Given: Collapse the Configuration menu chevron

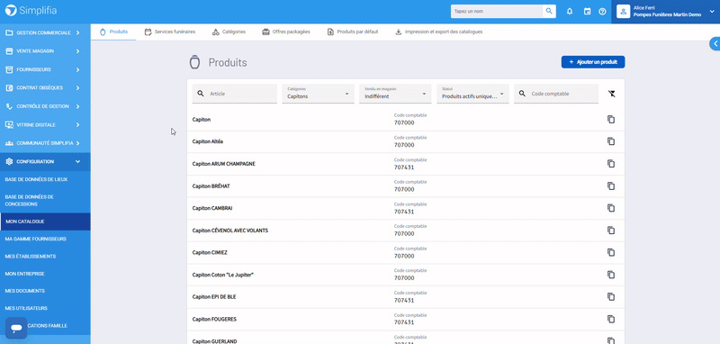Looking at the screenshot, I should coord(77,162).
